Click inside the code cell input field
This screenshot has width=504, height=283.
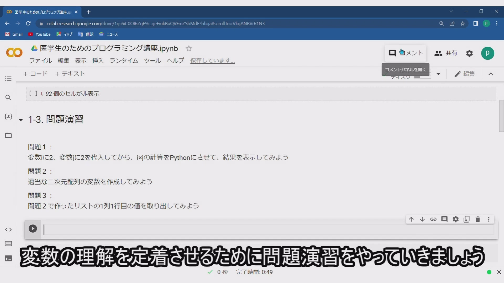[x=262, y=230]
